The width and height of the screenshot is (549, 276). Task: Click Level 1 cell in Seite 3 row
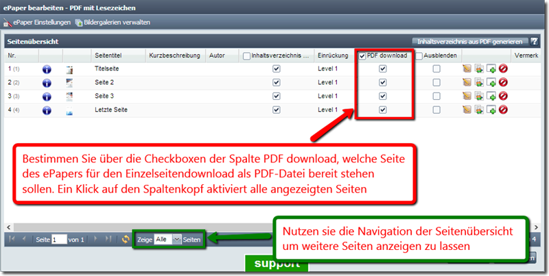point(328,96)
